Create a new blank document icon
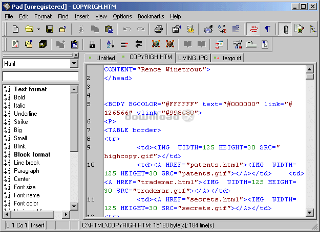 [x=15, y=29]
